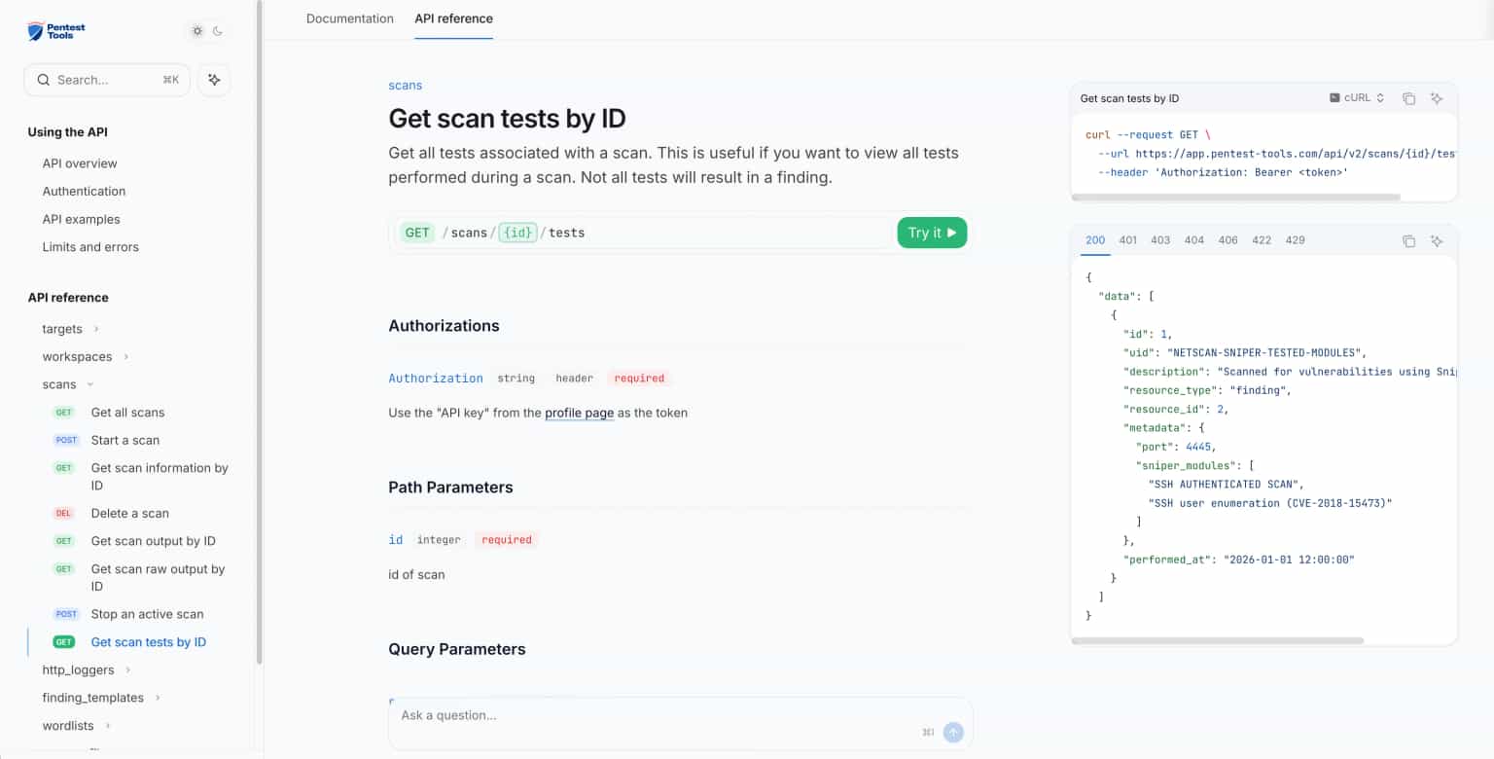Open the cURL language dropdown
Screen dimensions: 1494x759
(x=1356, y=98)
